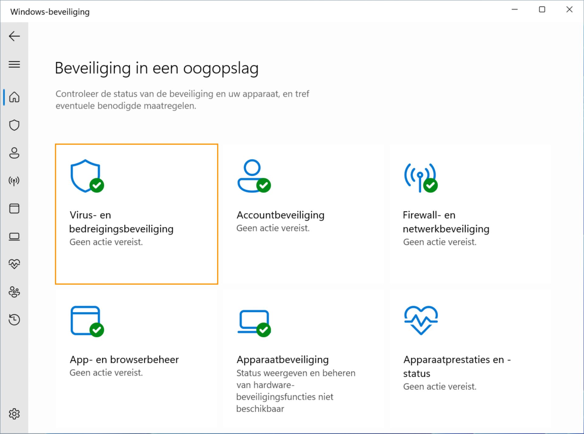This screenshot has width=584, height=434.
Task: Open settings gear in the sidebar
Action: [x=14, y=414]
